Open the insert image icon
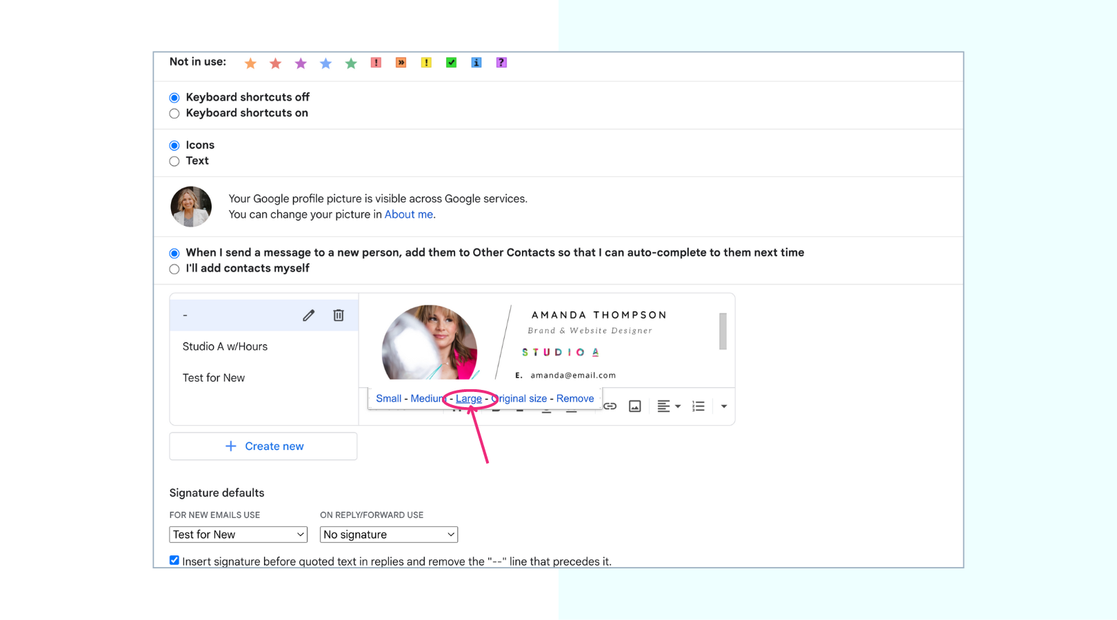The height and width of the screenshot is (620, 1117). [634, 406]
